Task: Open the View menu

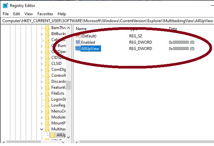Action: click(28, 14)
